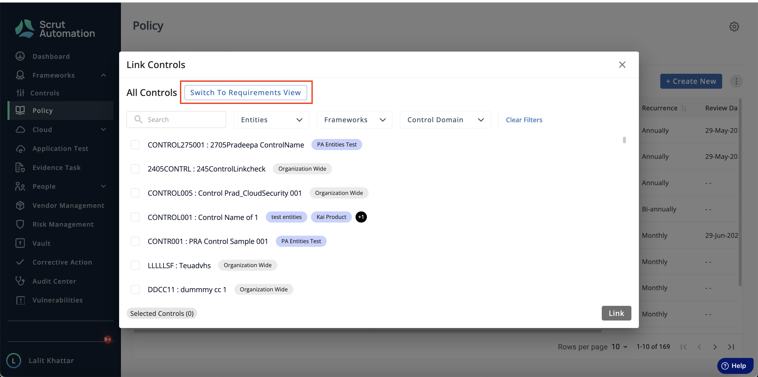Close the Link Controls dialog
The width and height of the screenshot is (758, 377).
click(x=622, y=64)
